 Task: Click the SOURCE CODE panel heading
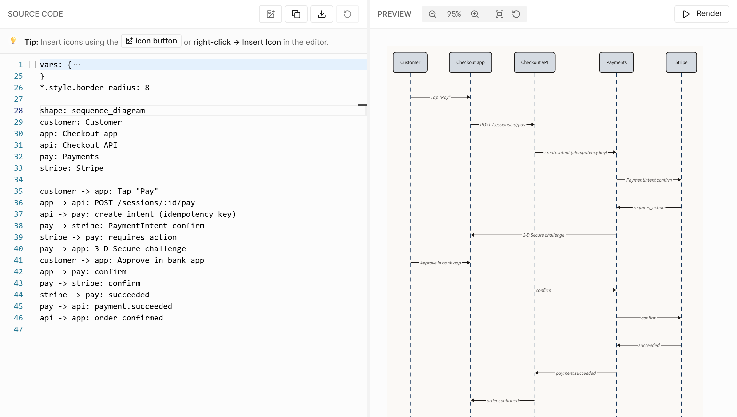pos(35,14)
